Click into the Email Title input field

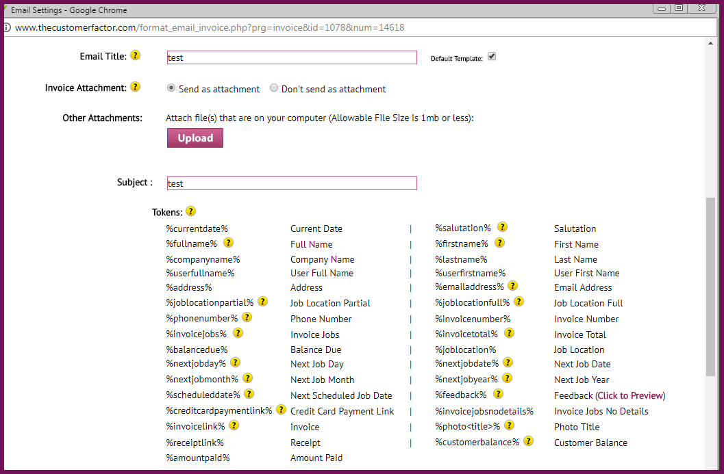[292, 57]
